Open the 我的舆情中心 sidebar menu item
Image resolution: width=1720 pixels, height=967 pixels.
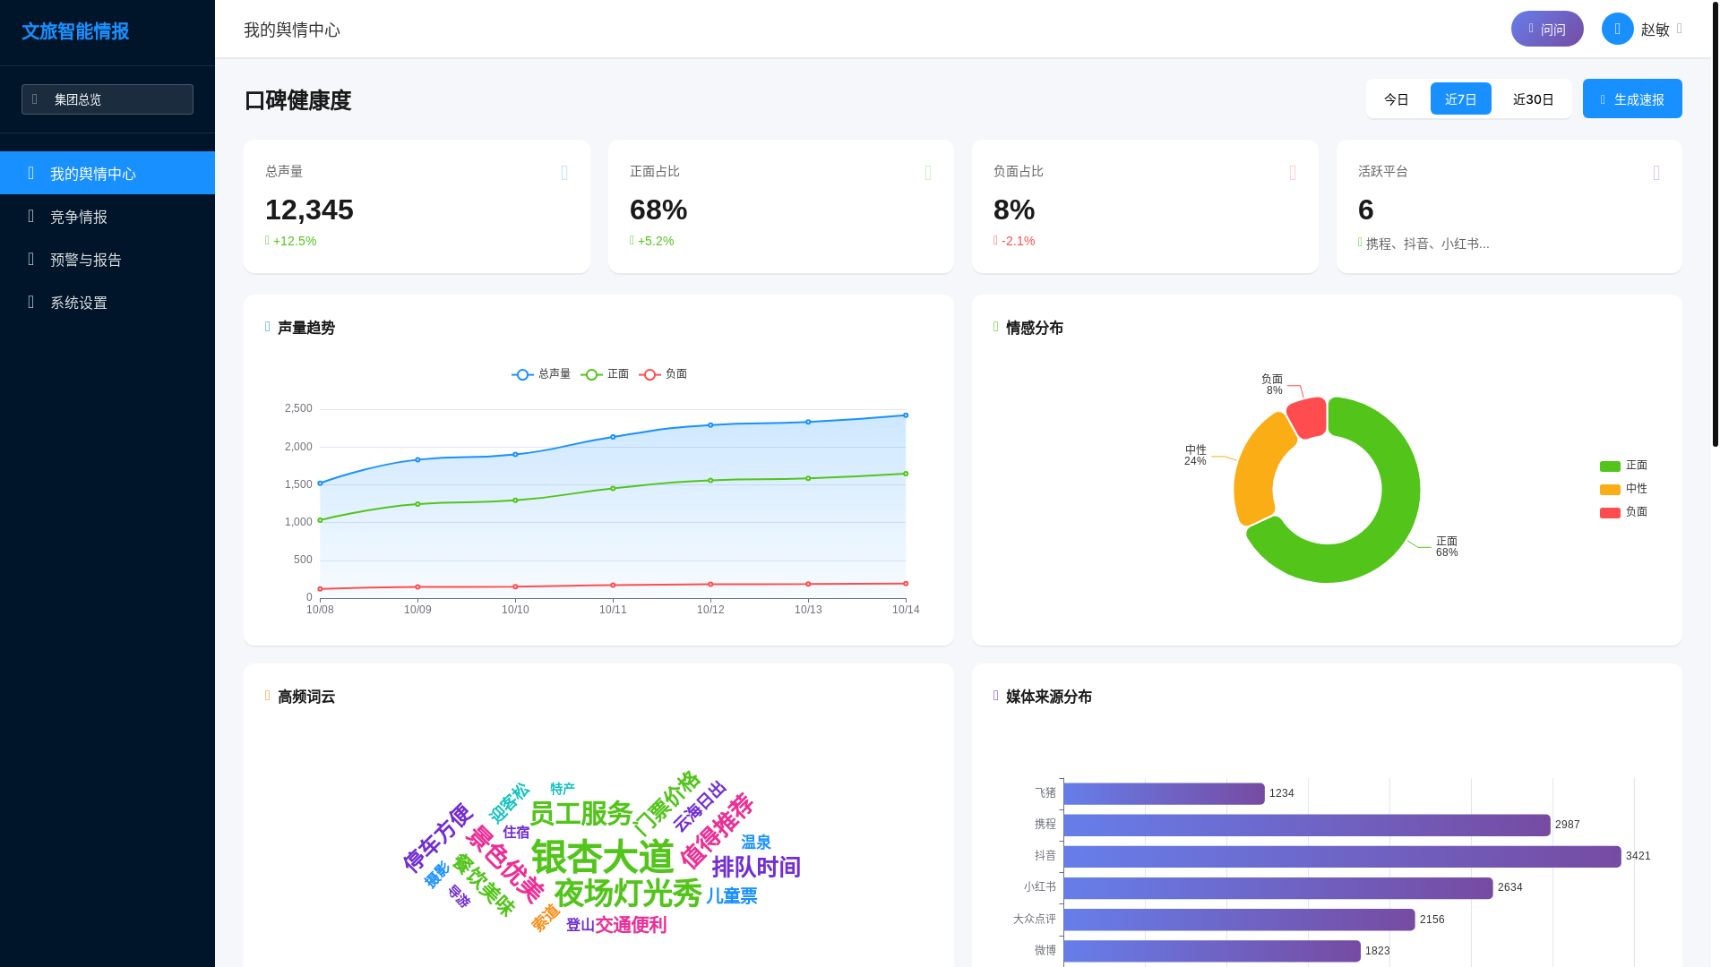(x=107, y=173)
